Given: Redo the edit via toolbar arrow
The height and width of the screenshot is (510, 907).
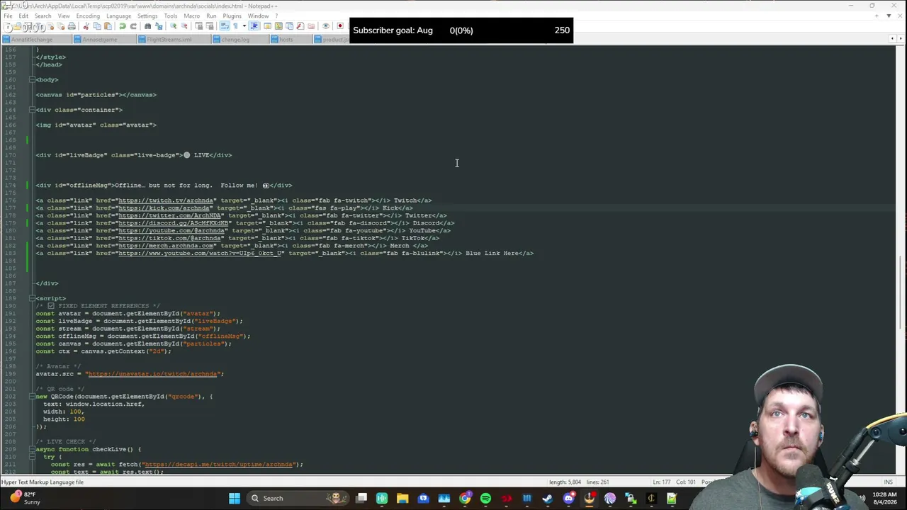Looking at the screenshot, I should 133,26.
